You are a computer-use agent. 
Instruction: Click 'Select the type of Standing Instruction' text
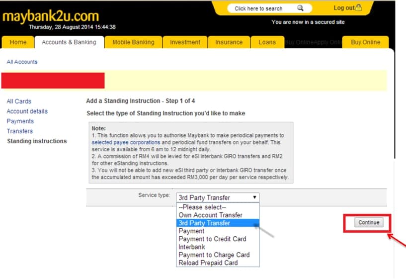(165, 113)
